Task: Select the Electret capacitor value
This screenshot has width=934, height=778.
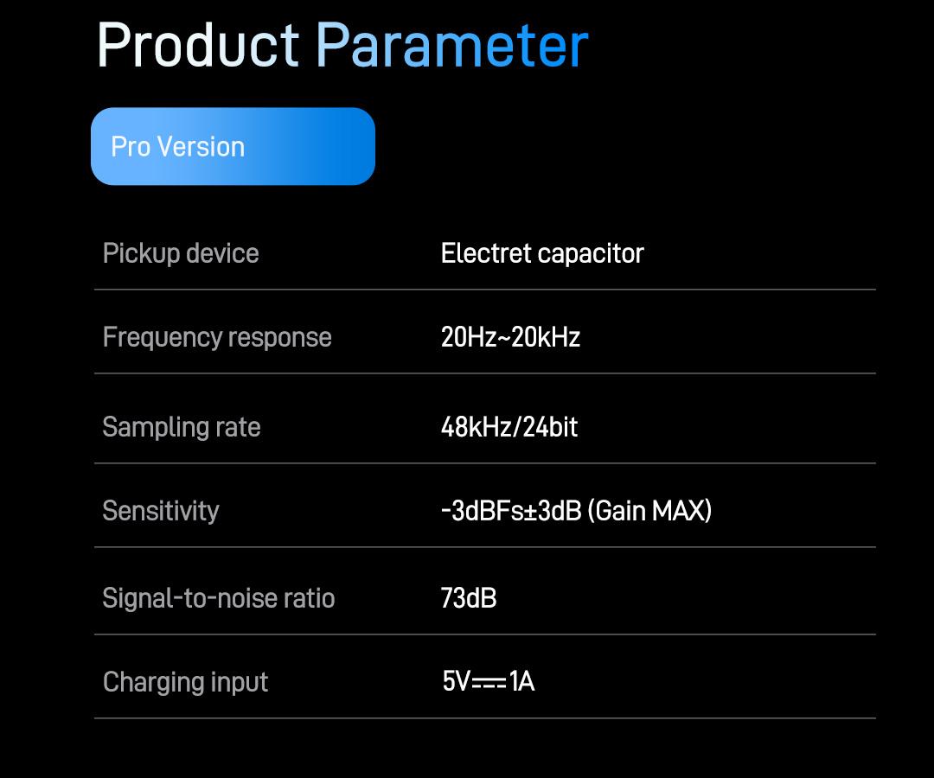Action: [x=542, y=253]
